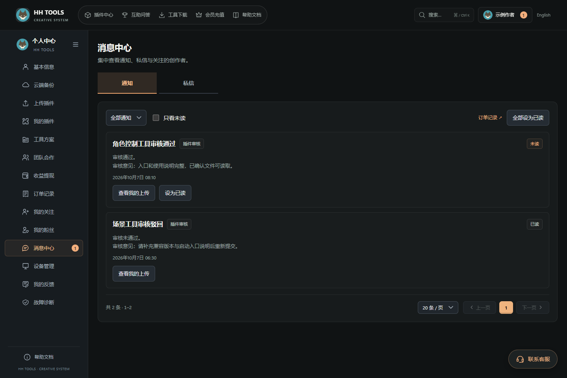The image size is (567, 378).
Task: Toggle the 只看未读 checkbox
Action: (x=156, y=118)
